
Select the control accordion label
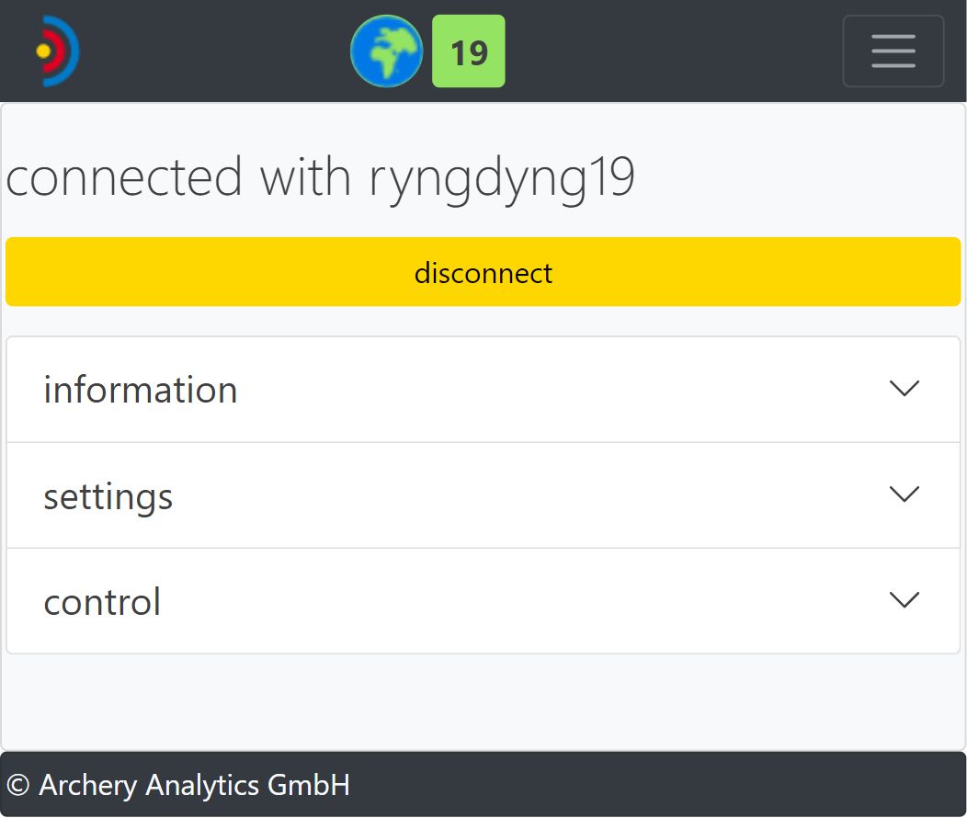coord(102,602)
